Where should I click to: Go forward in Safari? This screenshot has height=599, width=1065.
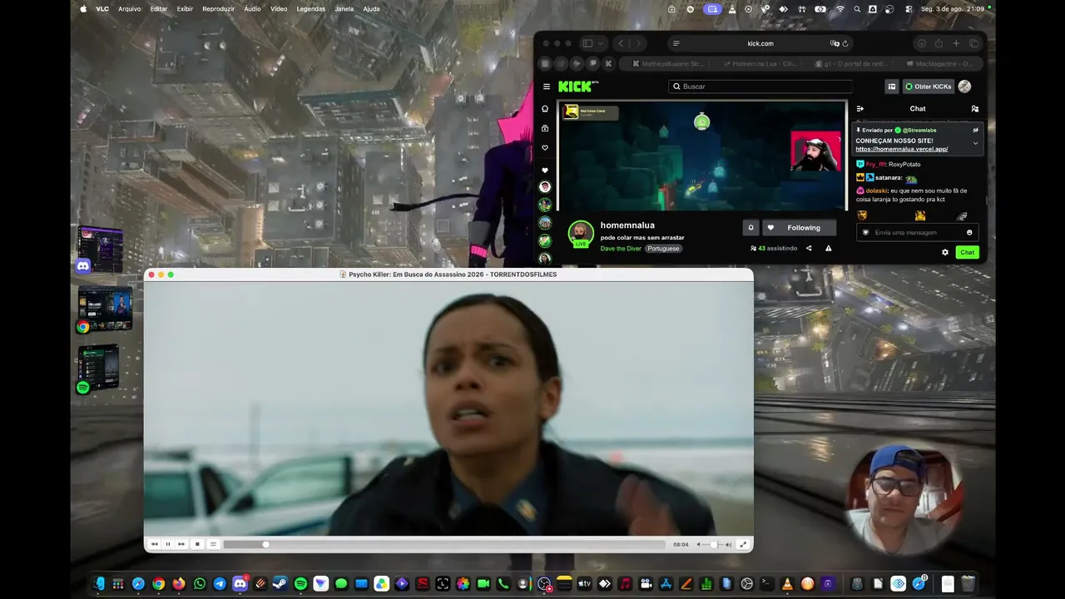coord(637,43)
